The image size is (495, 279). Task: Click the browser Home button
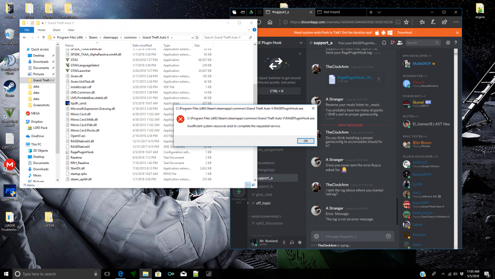click(270, 22)
